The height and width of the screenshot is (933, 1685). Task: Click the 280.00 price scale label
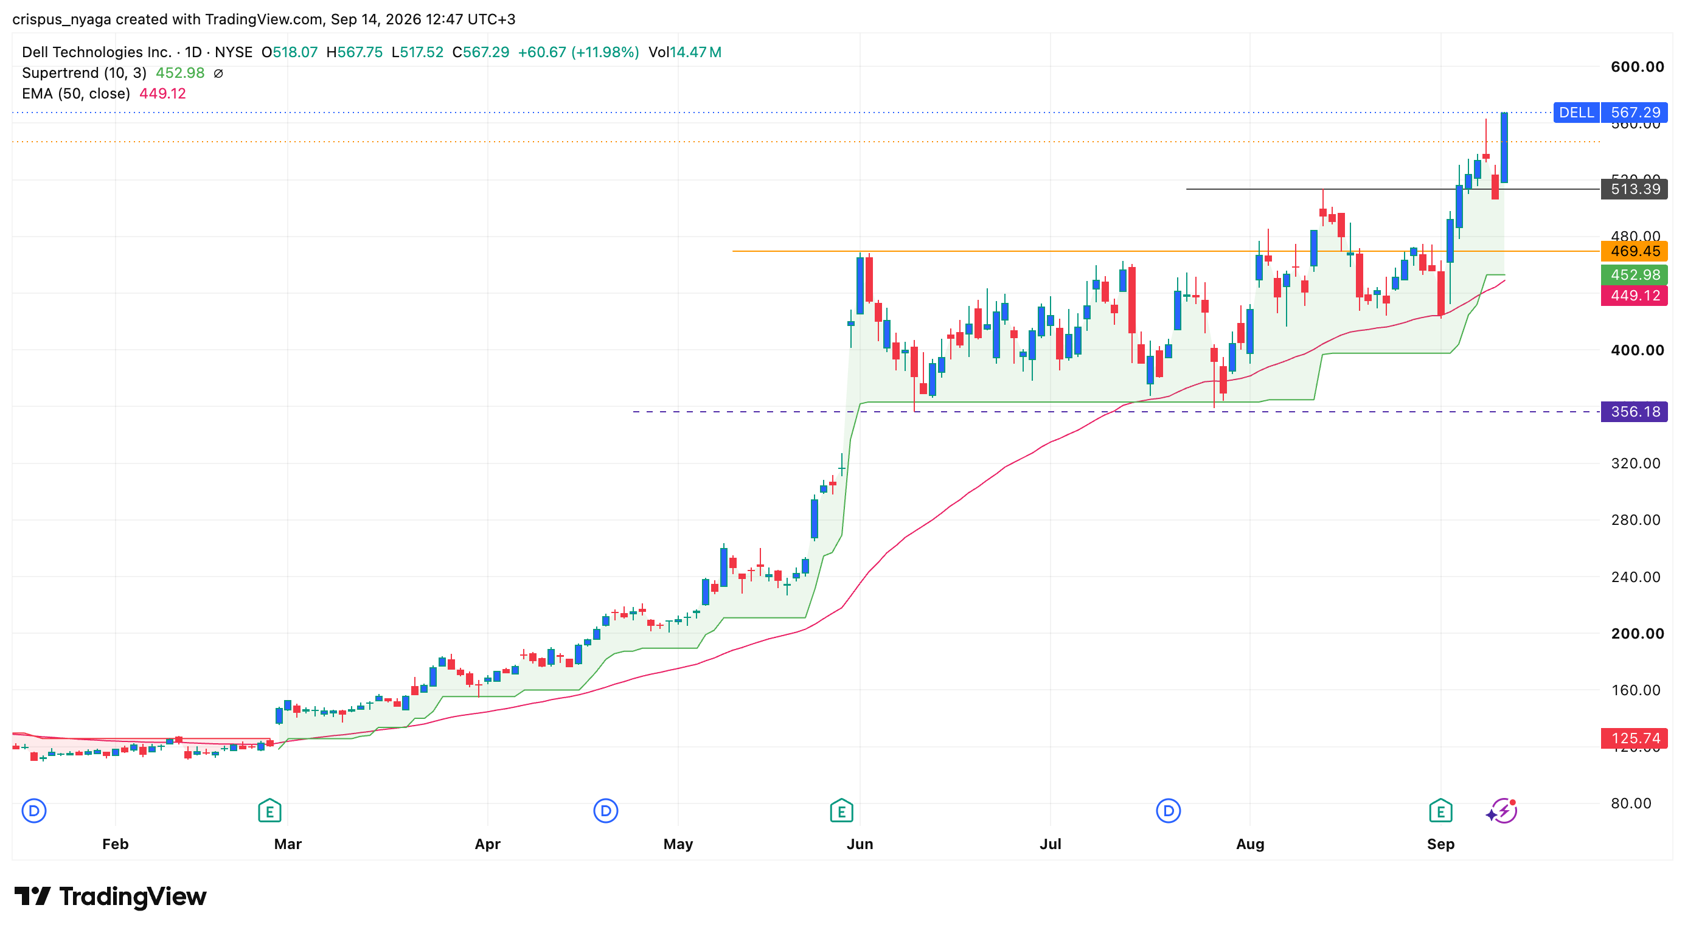[1635, 521]
